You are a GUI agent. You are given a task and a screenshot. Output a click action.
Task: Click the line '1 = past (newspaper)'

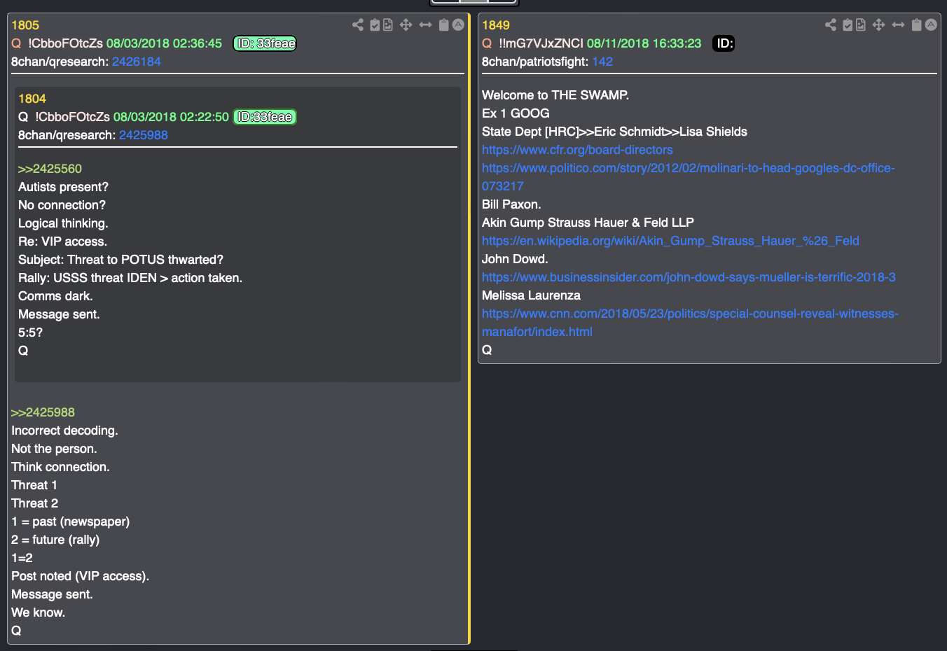tap(70, 521)
